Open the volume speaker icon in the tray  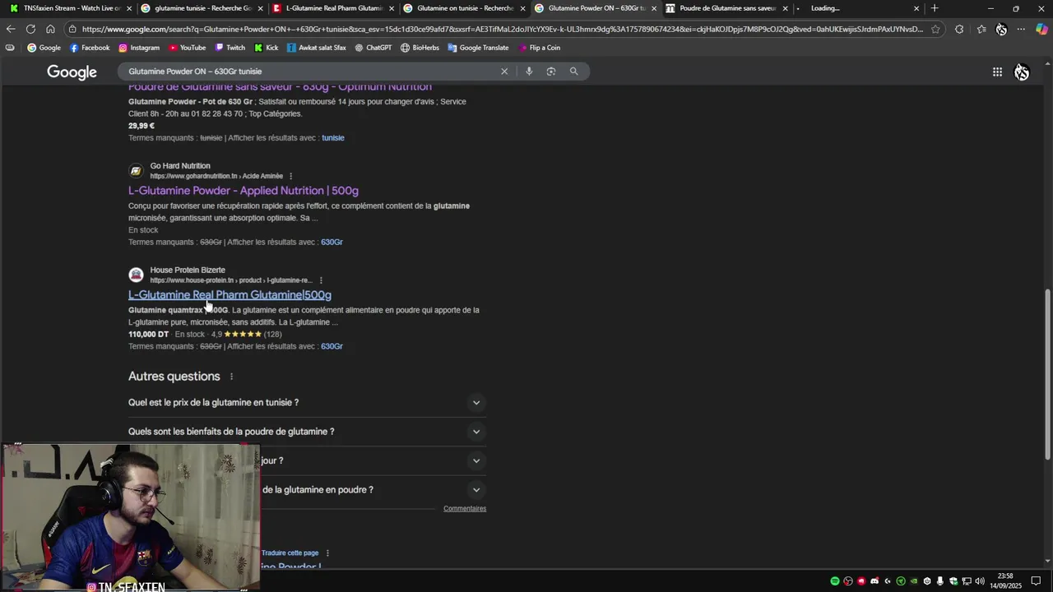click(x=980, y=581)
